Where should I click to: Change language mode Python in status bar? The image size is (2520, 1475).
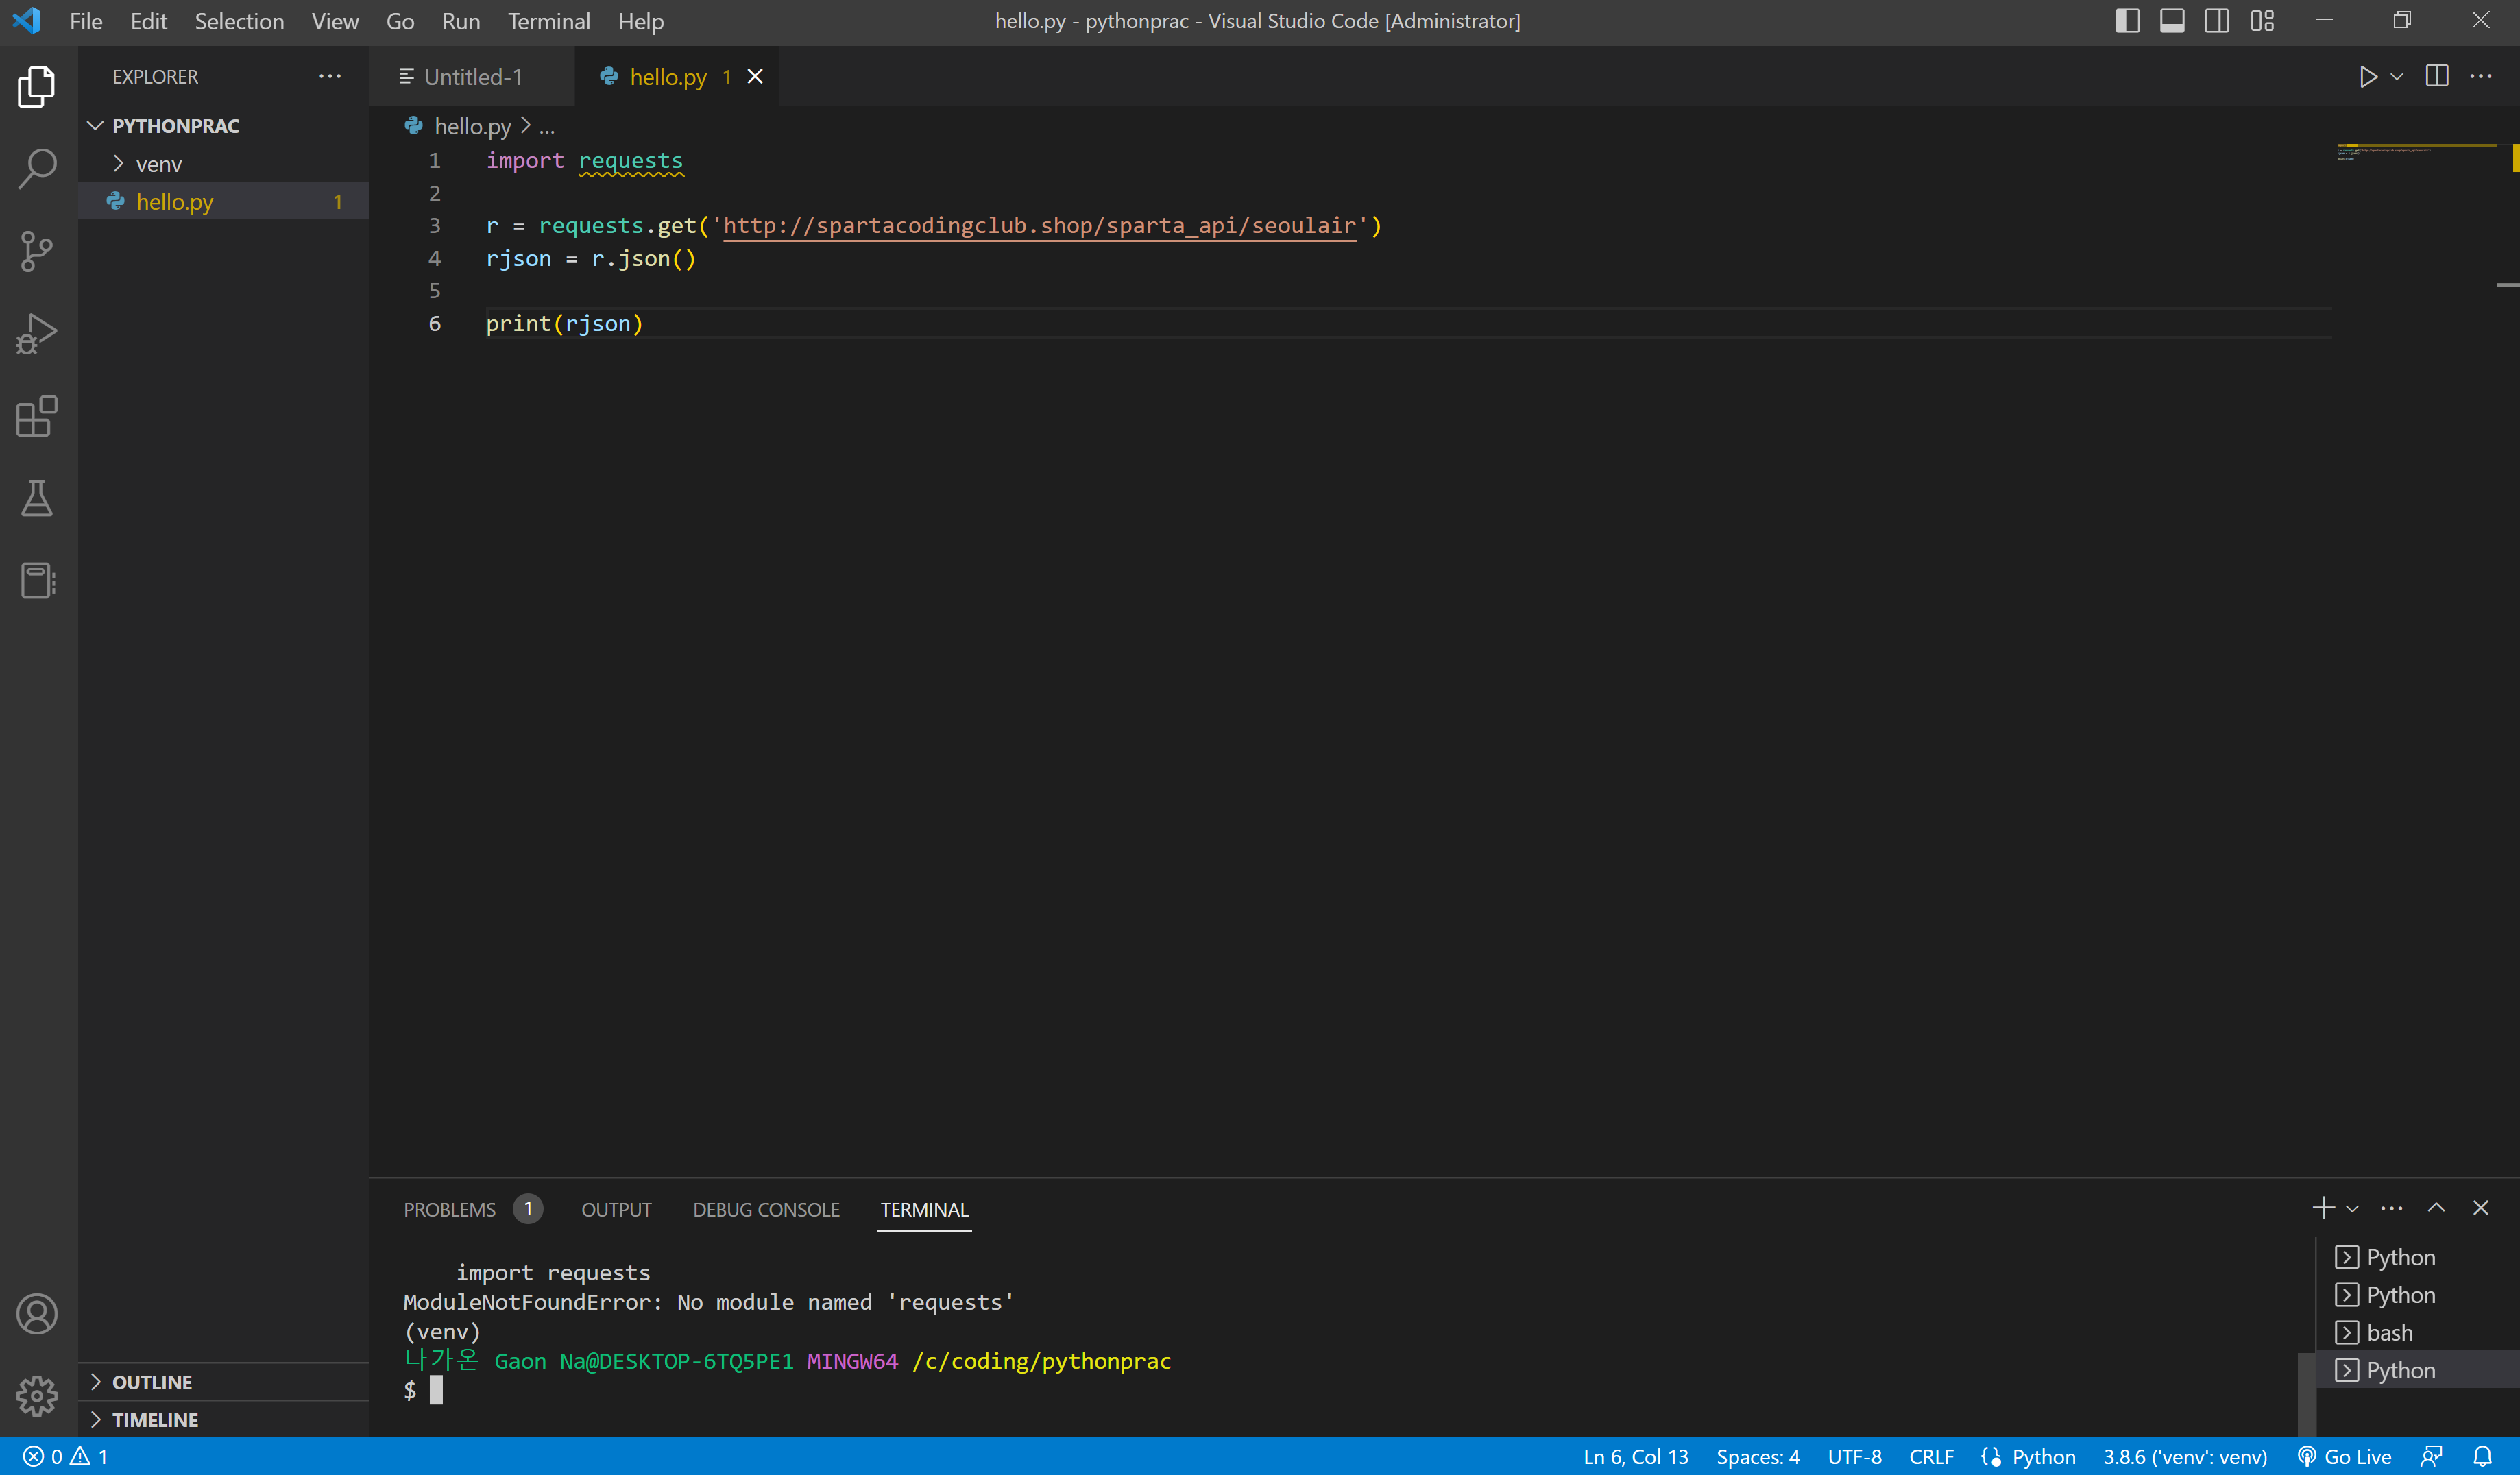(x=2043, y=1457)
